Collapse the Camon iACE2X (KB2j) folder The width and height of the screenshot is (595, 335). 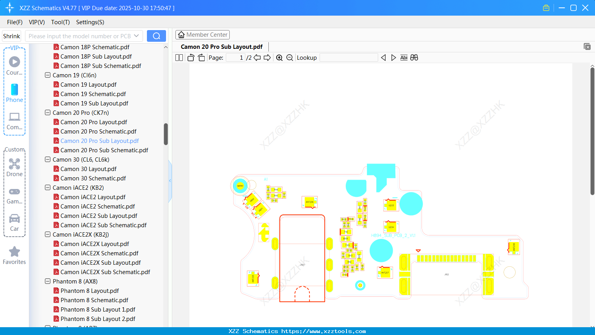click(x=48, y=234)
